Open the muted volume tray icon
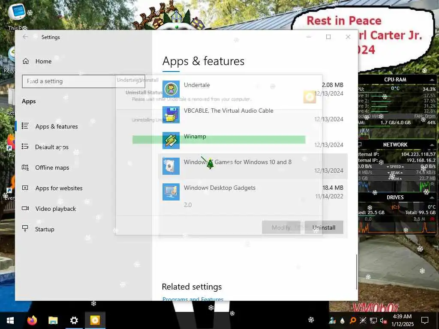 (383, 320)
